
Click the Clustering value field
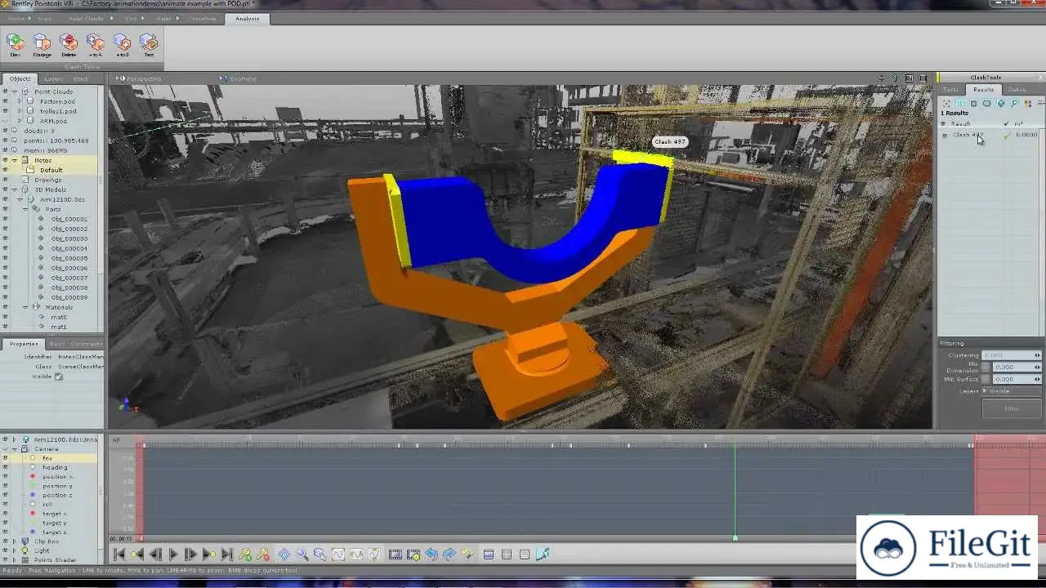(1012, 355)
